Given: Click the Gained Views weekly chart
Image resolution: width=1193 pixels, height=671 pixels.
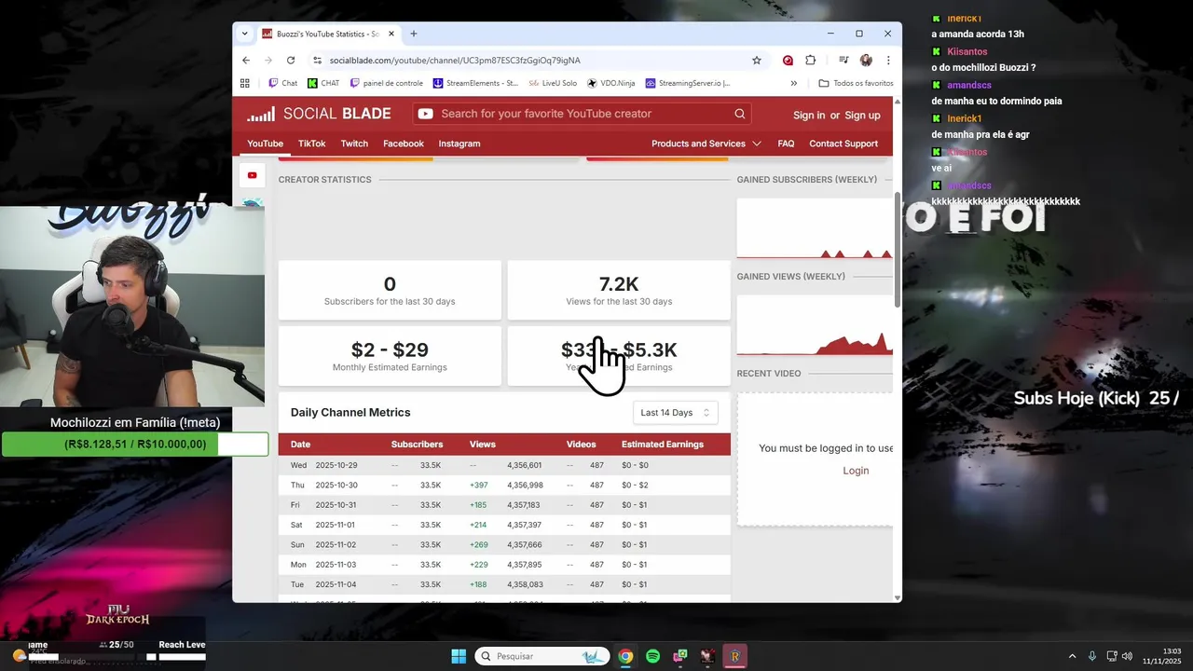Looking at the screenshot, I should tap(815, 325).
